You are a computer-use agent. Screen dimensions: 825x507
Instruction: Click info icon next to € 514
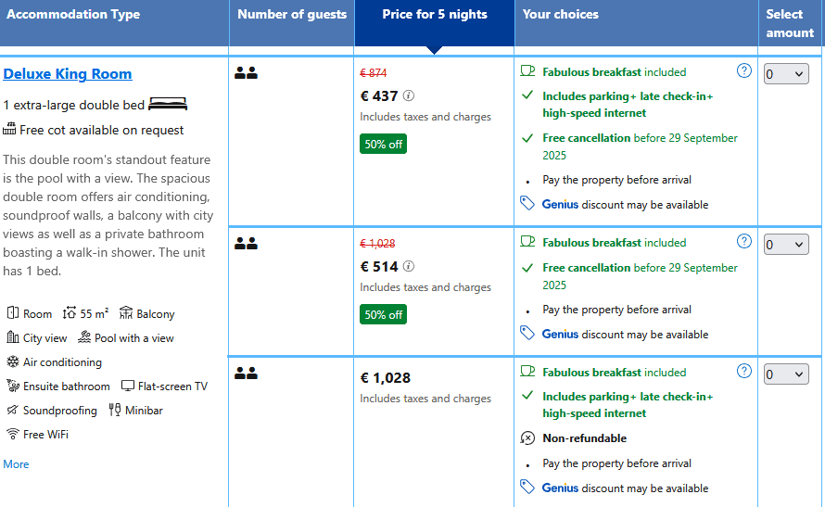409,266
